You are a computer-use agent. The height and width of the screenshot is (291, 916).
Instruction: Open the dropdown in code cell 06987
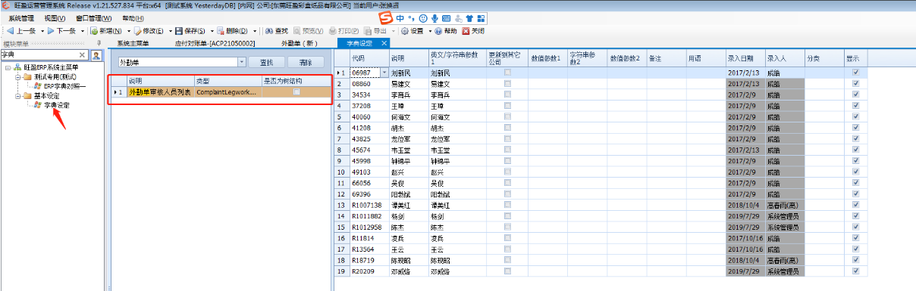[x=384, y=73]
